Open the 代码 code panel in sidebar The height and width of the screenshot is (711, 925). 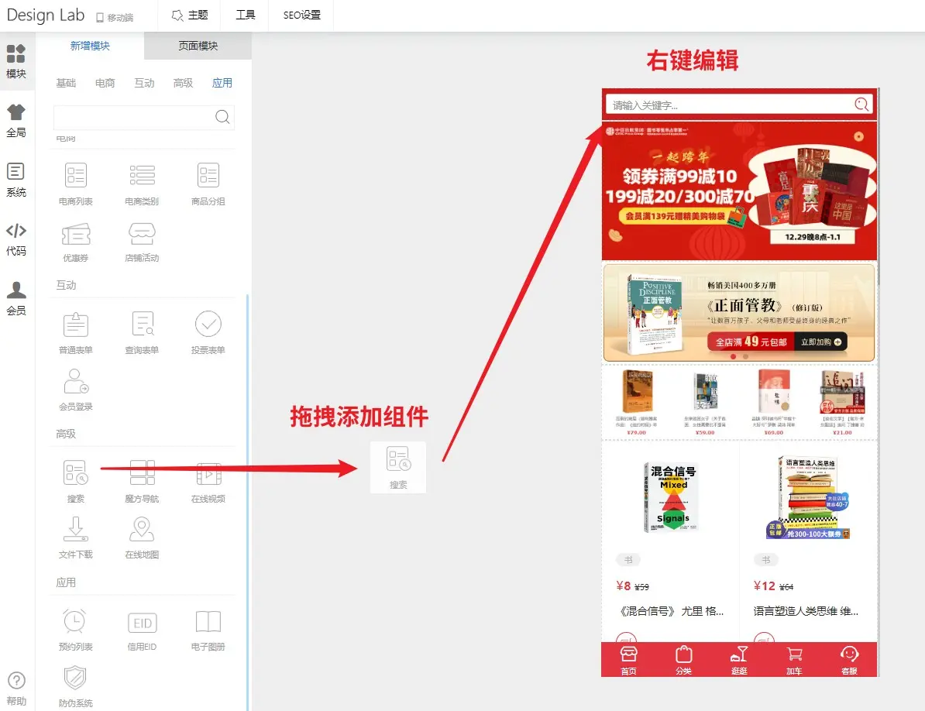16,239
